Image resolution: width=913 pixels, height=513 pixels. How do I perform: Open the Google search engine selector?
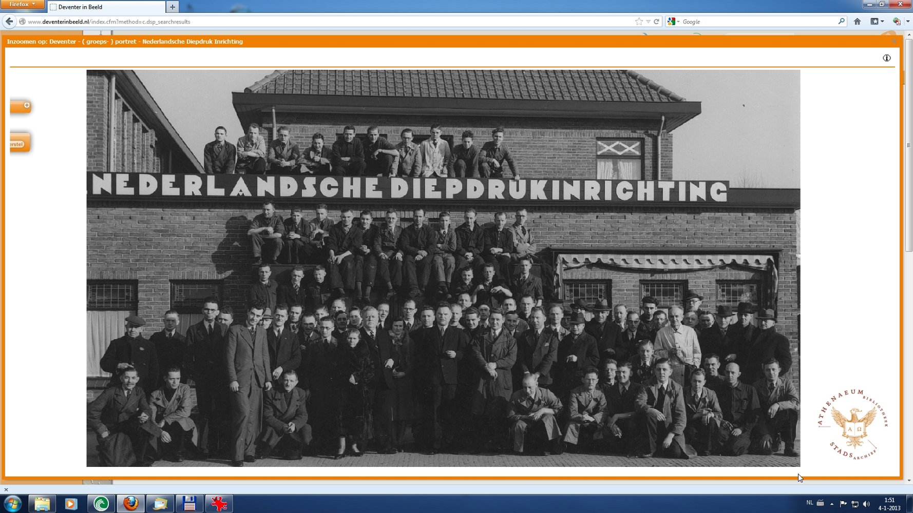point(673,22)
